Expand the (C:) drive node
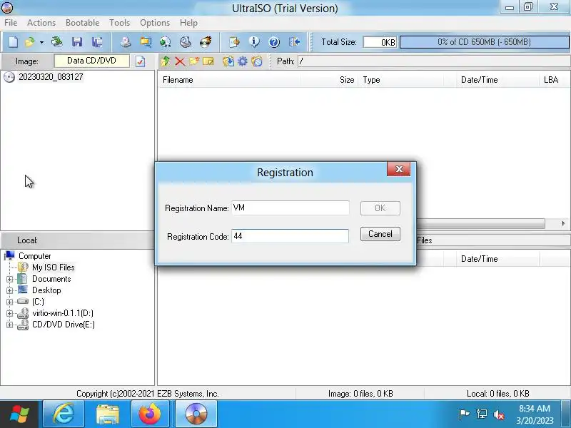Image resolution: width=571 pixels, height=428 pixels. (x=10, y=302)
